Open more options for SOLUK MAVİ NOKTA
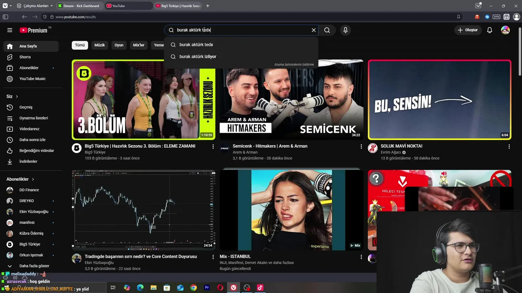 [509, 146]
